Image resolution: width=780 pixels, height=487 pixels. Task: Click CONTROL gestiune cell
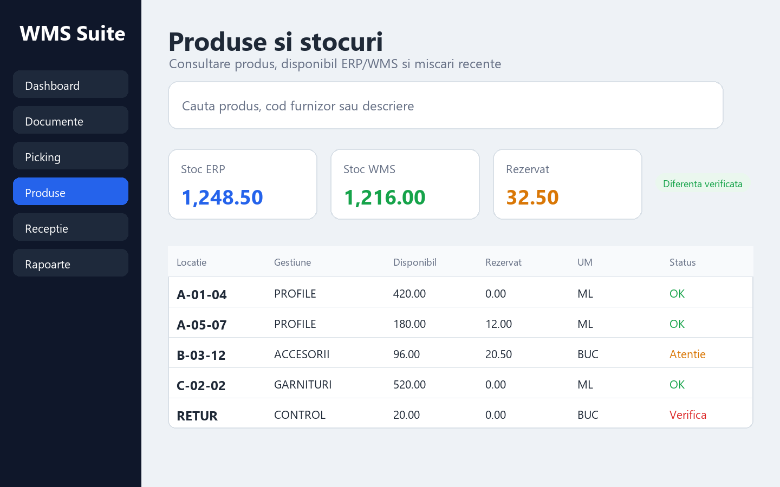(x=300, y=415)
